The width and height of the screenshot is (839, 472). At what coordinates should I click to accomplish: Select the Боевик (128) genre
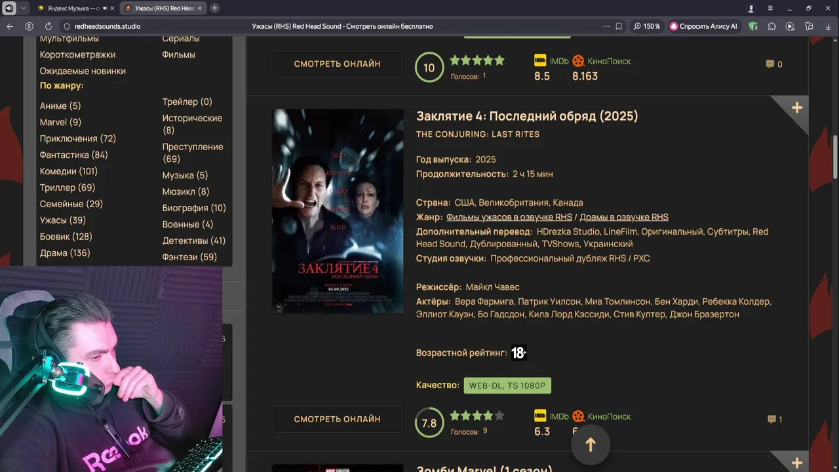coord(66,237)
